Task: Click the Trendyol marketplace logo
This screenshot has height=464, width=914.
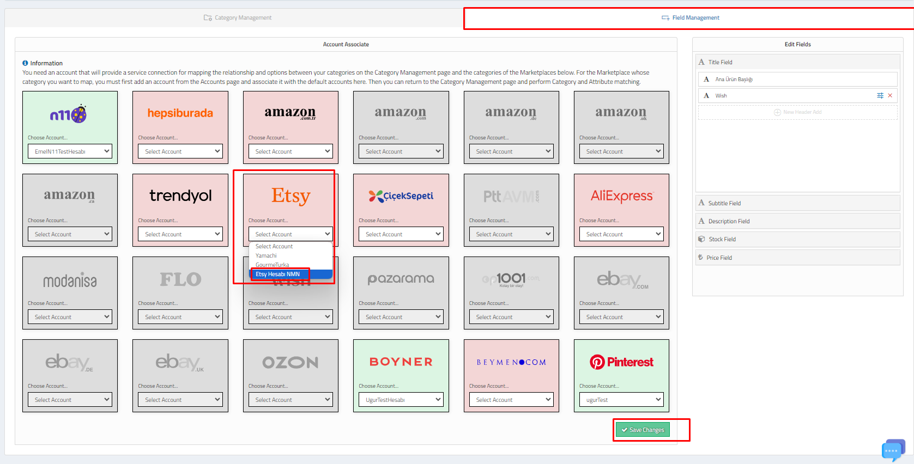Action: click(x=180, y=196)
